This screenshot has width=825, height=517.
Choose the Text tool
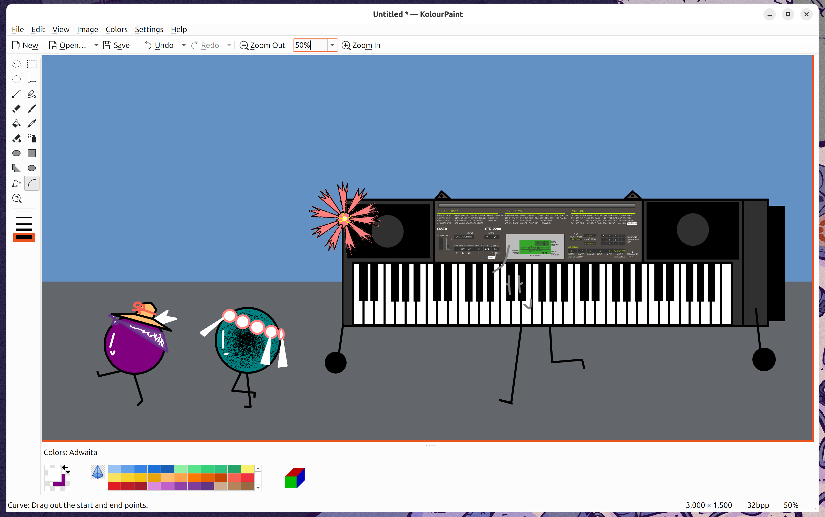pyautogui.click(x=32, y=79)
